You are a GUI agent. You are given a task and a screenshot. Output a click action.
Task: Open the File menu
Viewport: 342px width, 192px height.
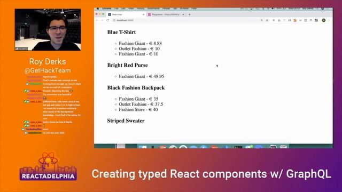[116, 9]
